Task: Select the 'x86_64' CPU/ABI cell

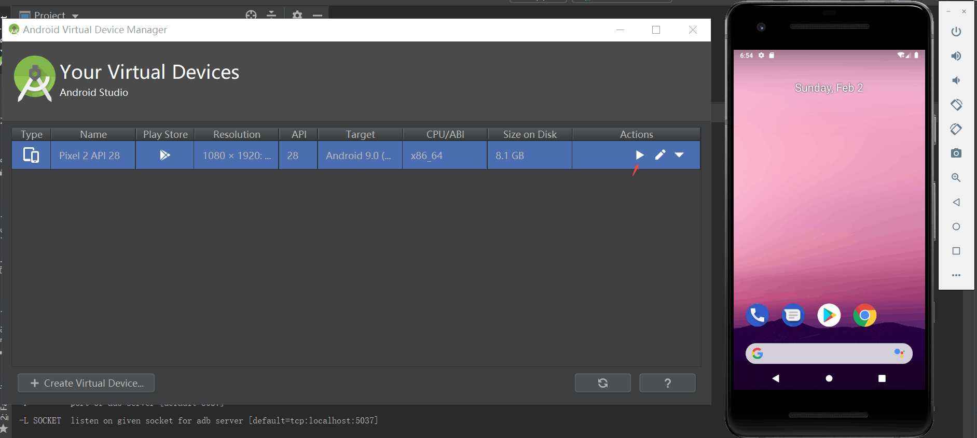Action: 445,156
